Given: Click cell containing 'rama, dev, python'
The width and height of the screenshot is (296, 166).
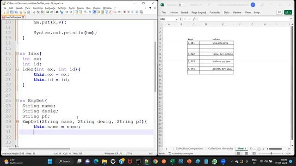Looking at the screenshot, I should 223,54.
